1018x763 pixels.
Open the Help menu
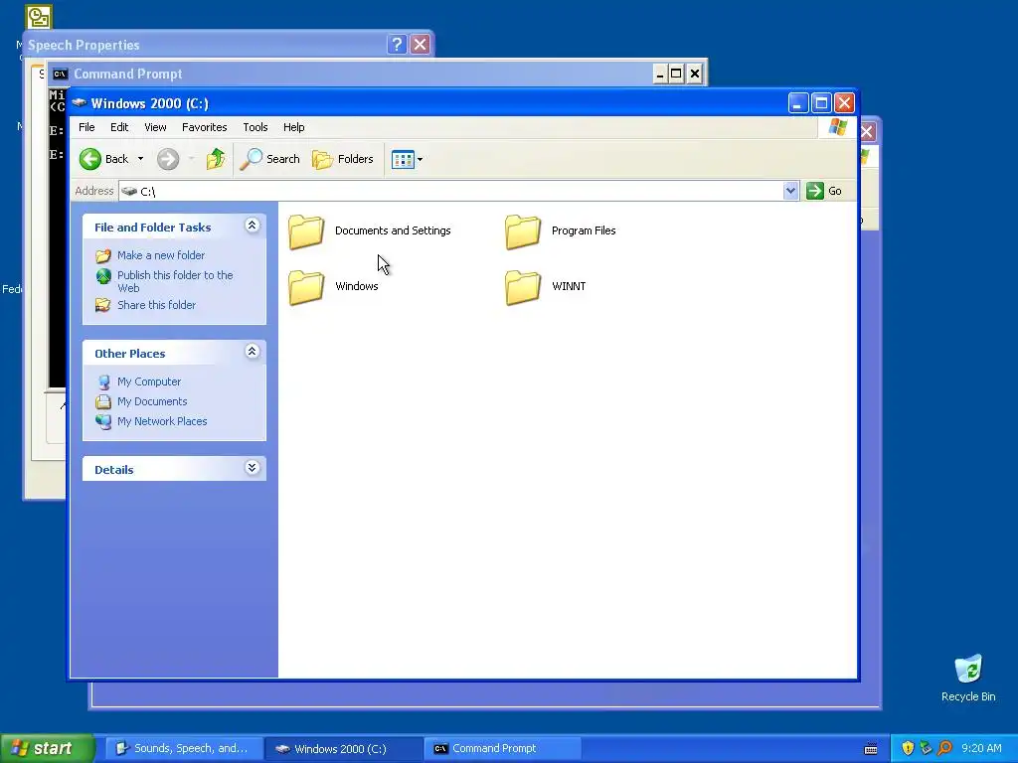pyautogui.click(x=293, y=127)
